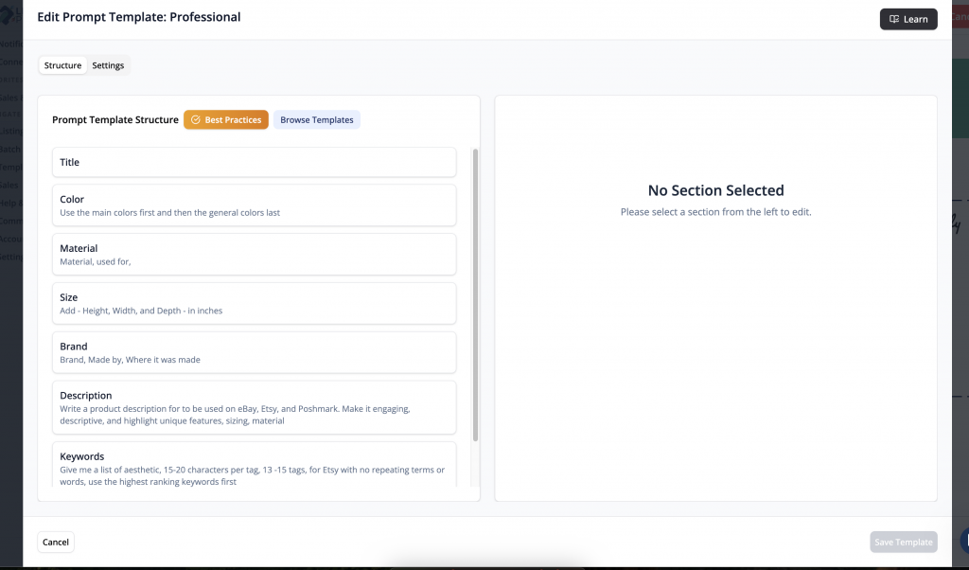Viewport: 969px width, 570px height.
Task: Click the checkmark icon in Best Practices
Action: click(196, 120)
